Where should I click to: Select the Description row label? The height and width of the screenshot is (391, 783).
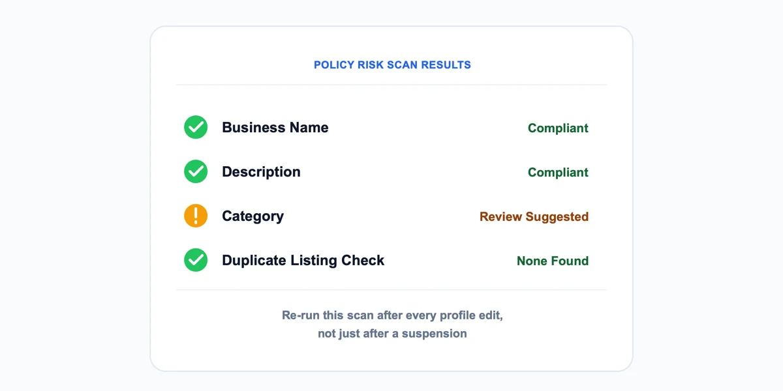point(261,172)
